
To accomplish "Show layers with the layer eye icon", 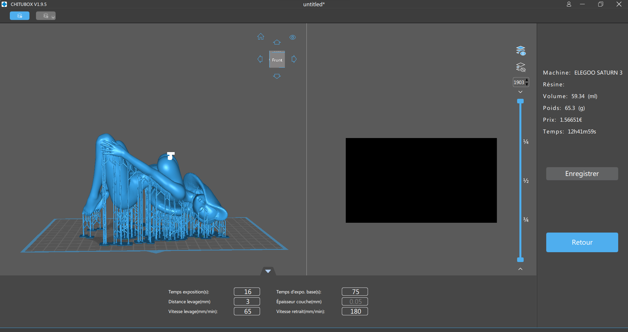I will point(521,51).
